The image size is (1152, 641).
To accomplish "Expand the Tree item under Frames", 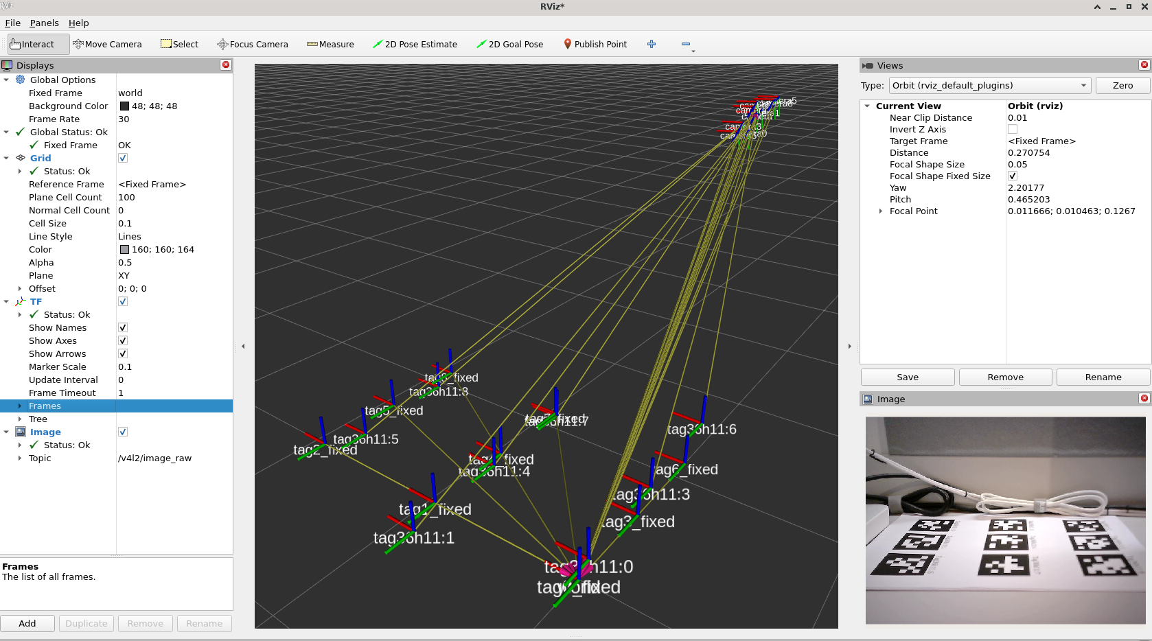I will coord(20,419).
